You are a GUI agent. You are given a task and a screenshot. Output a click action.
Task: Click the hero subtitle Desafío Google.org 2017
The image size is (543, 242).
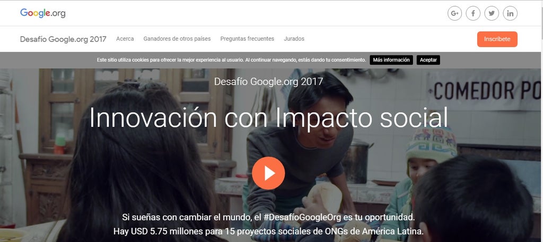[x=268, y=81]
